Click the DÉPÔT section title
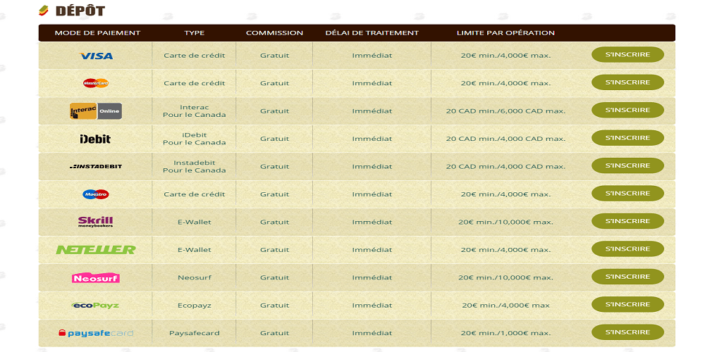 pos(80,11)
